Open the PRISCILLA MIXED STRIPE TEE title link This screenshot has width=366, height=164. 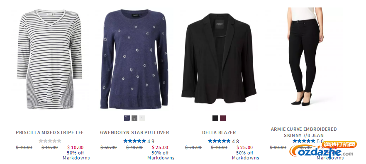point(50,132)
